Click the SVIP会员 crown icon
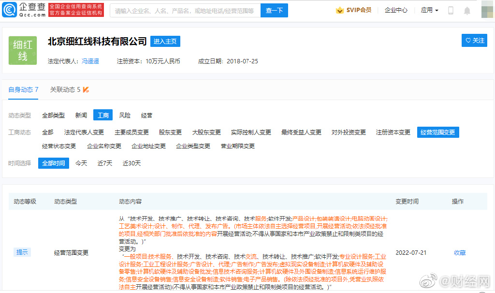 click(341, 10)
